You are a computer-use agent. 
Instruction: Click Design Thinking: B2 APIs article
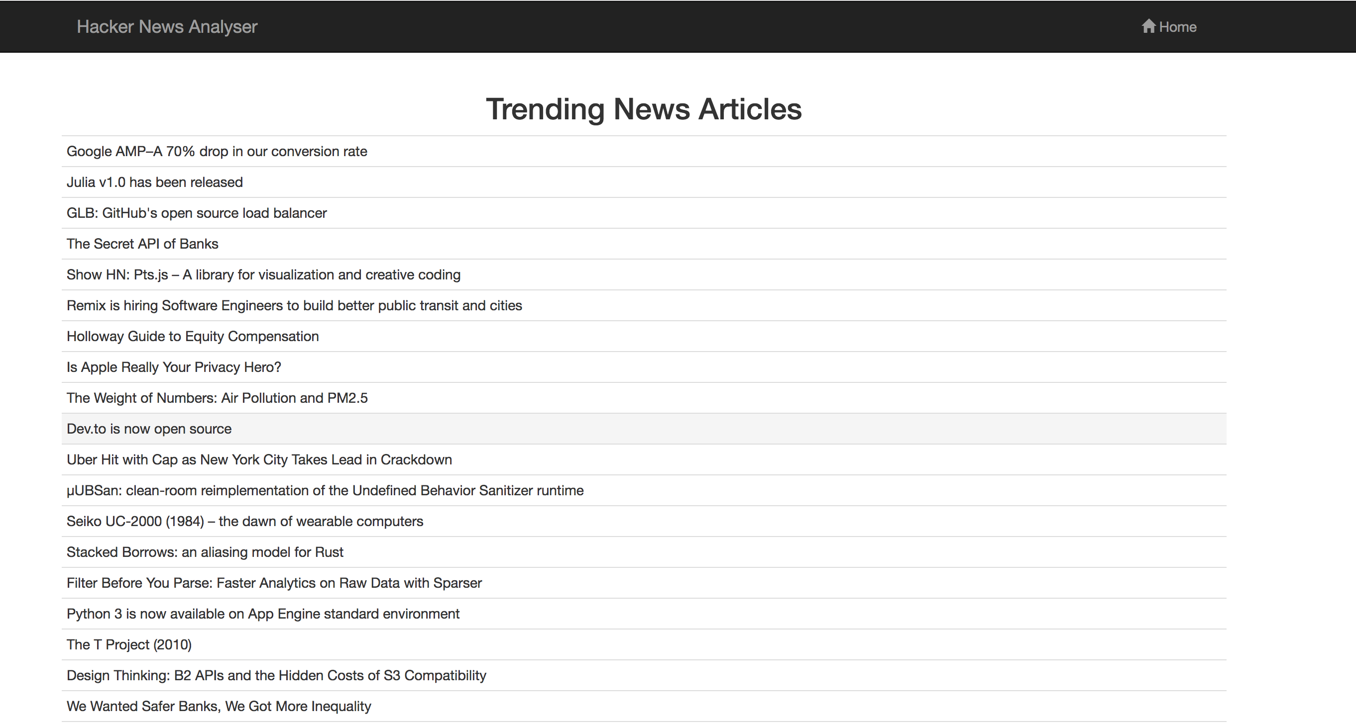coord(643,676)
